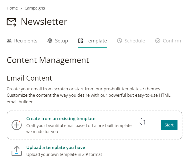Viewport: 196px width, 166px height.
Task: Open Upload a template you have link
Action: click(x=56, y=148)
